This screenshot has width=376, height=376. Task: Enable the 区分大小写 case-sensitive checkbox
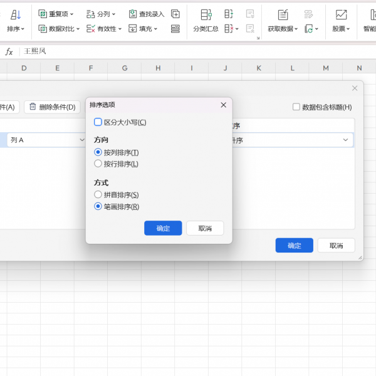pos(98,122)
